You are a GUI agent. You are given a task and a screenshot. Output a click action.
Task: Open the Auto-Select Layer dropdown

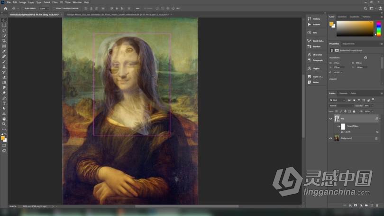click(x=44, y=9)
